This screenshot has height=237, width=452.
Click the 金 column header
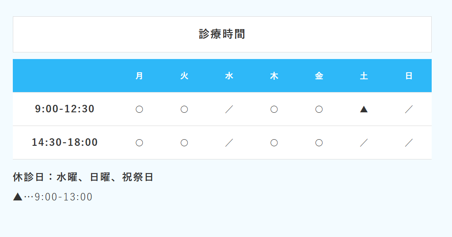click(319, 76)
